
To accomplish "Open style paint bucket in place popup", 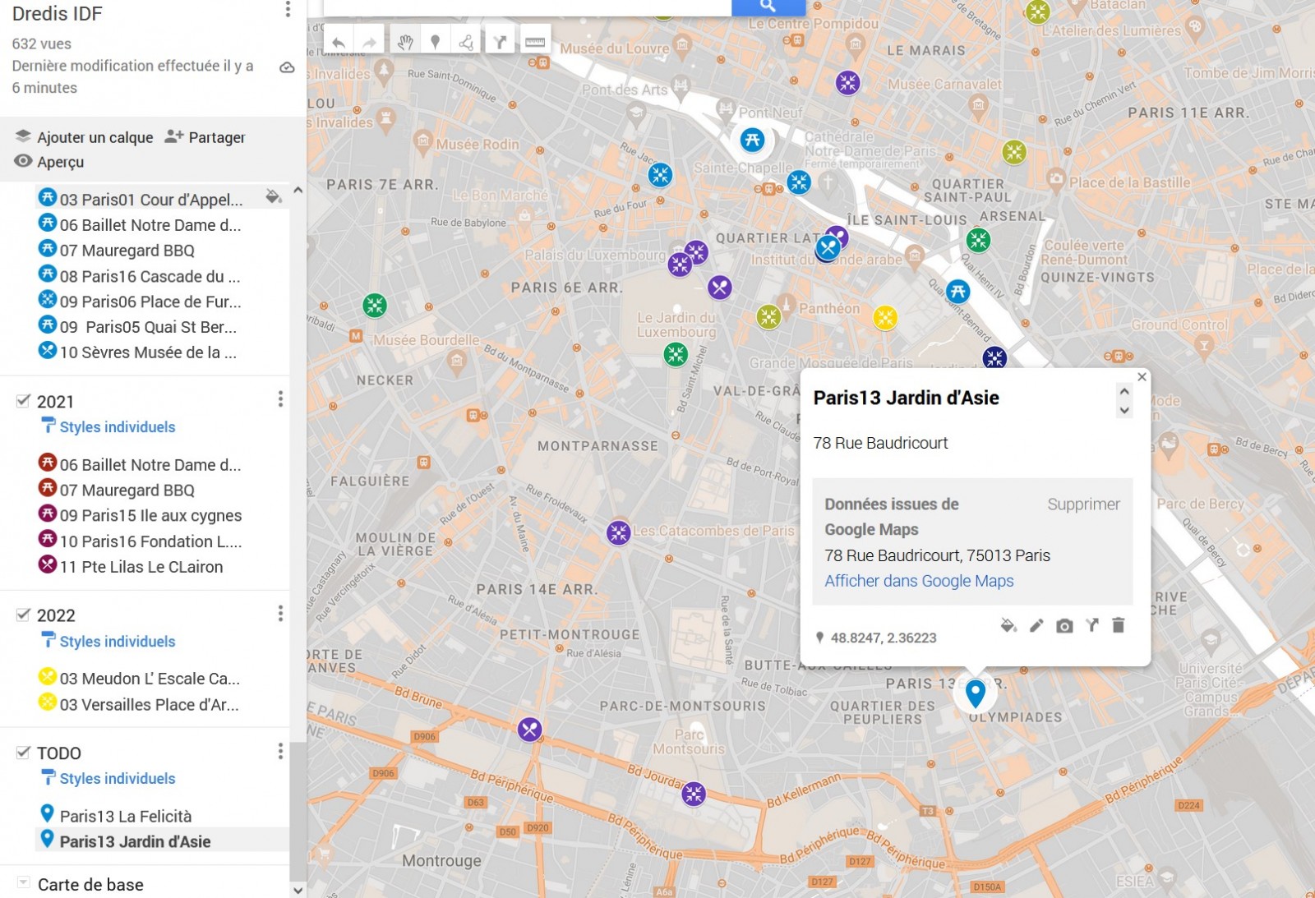I will click(x=1008, y=626).
